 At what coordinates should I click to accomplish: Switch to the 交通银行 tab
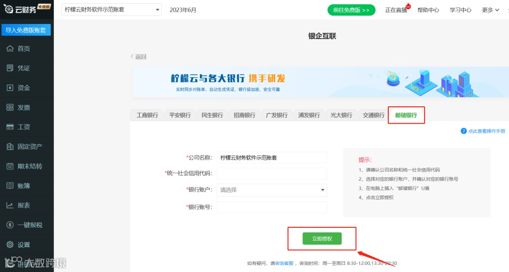click(x=374, y=115)
